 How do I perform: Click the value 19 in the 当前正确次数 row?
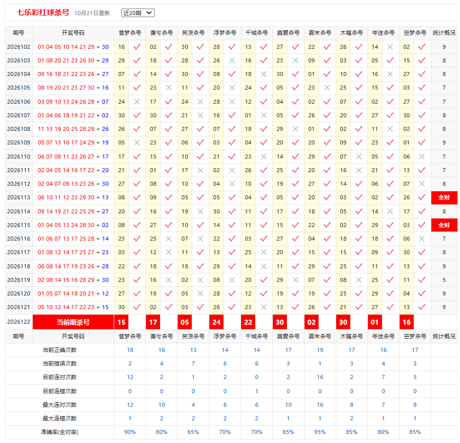[x=320, y=350]
